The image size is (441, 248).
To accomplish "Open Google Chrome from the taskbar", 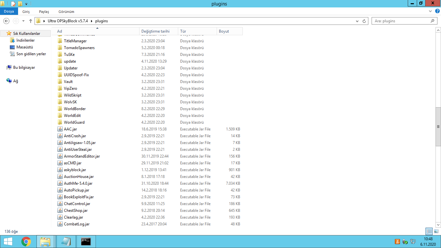I will click(26, 242).
